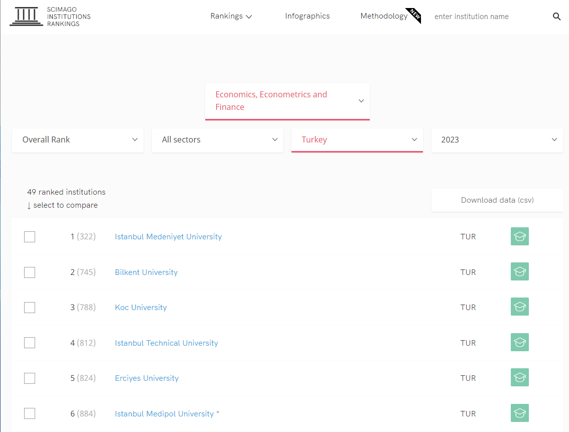Click the 'select to compare' text
This screenshot has height=432, width=569.
[x=65, y=205]
